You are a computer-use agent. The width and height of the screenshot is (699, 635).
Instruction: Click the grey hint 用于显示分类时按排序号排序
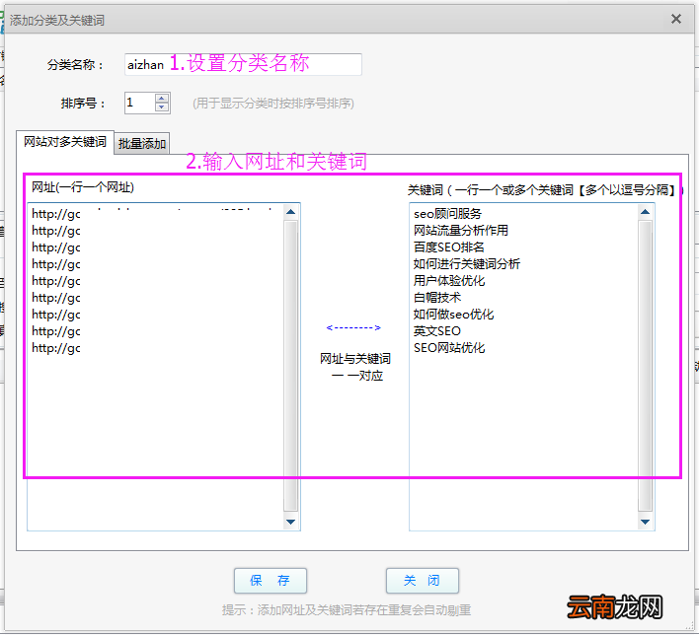[x=273, y=104]
